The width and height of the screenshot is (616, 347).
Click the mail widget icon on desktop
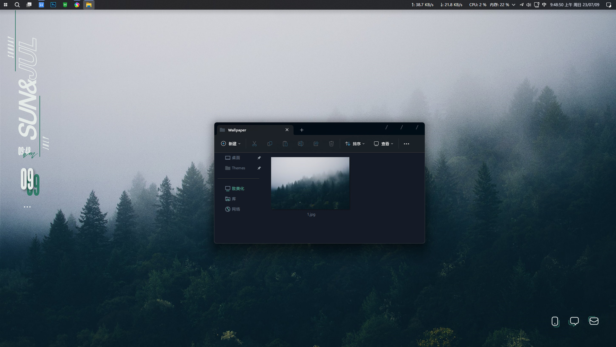(594, 321)
